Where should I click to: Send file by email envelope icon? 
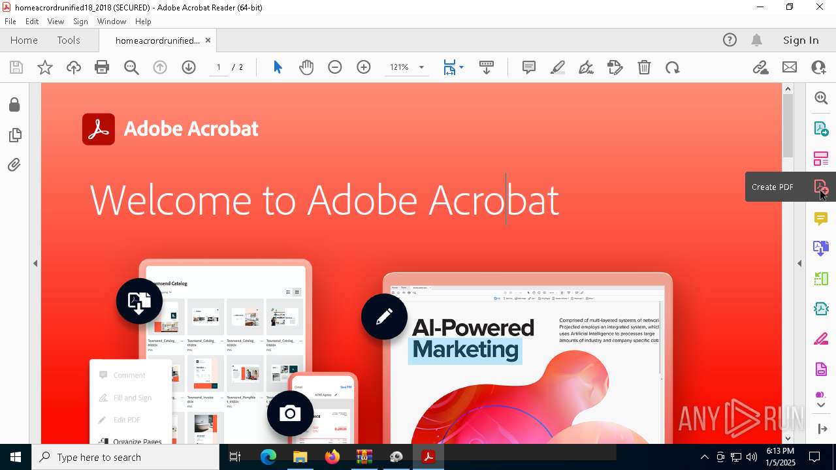790,67
